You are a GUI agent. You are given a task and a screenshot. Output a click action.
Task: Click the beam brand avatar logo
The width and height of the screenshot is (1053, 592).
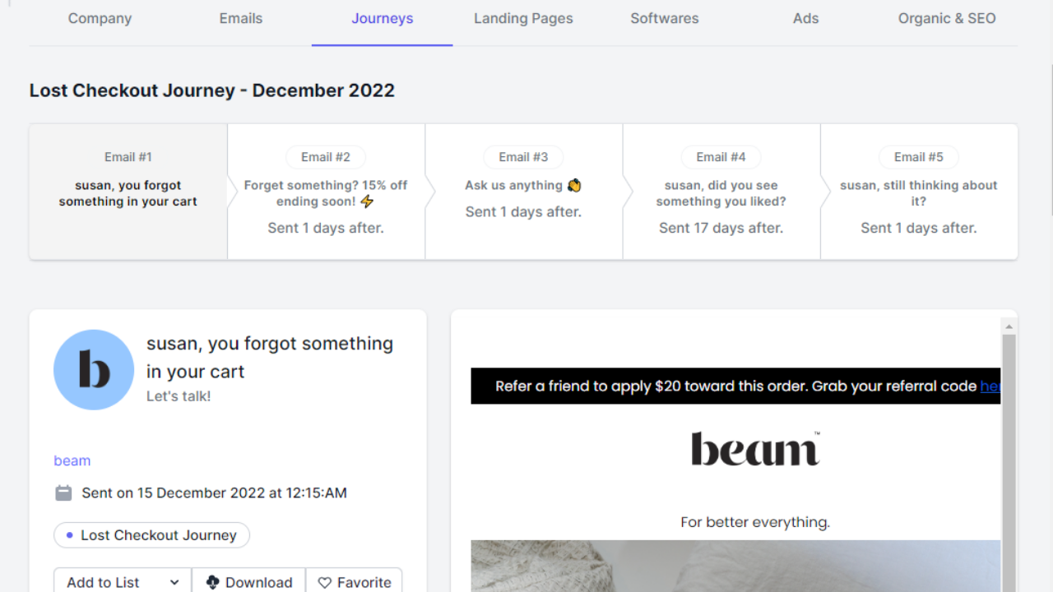point(94,370)
